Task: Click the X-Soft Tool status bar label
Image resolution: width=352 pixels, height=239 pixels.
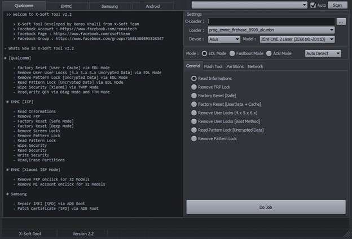Action: (x=30, y=233)
